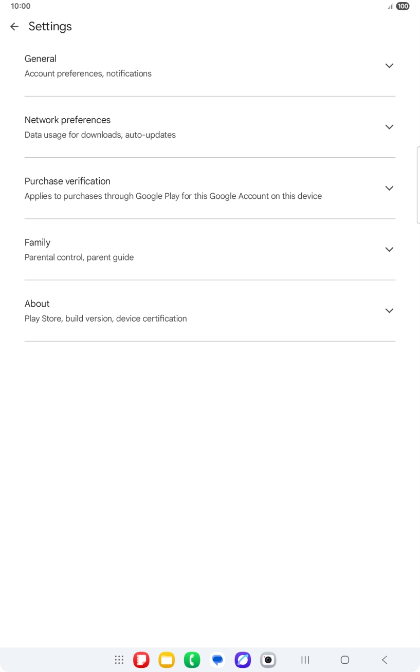Launch the red Notes app in taskbar
420x672 pixels.
click(141, 660)
